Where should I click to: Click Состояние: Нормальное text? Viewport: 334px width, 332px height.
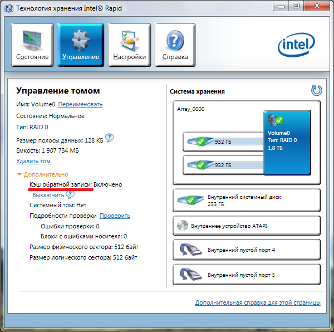(50, 116)
